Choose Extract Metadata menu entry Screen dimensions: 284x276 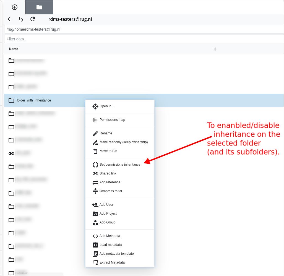(x=112, y=262)
